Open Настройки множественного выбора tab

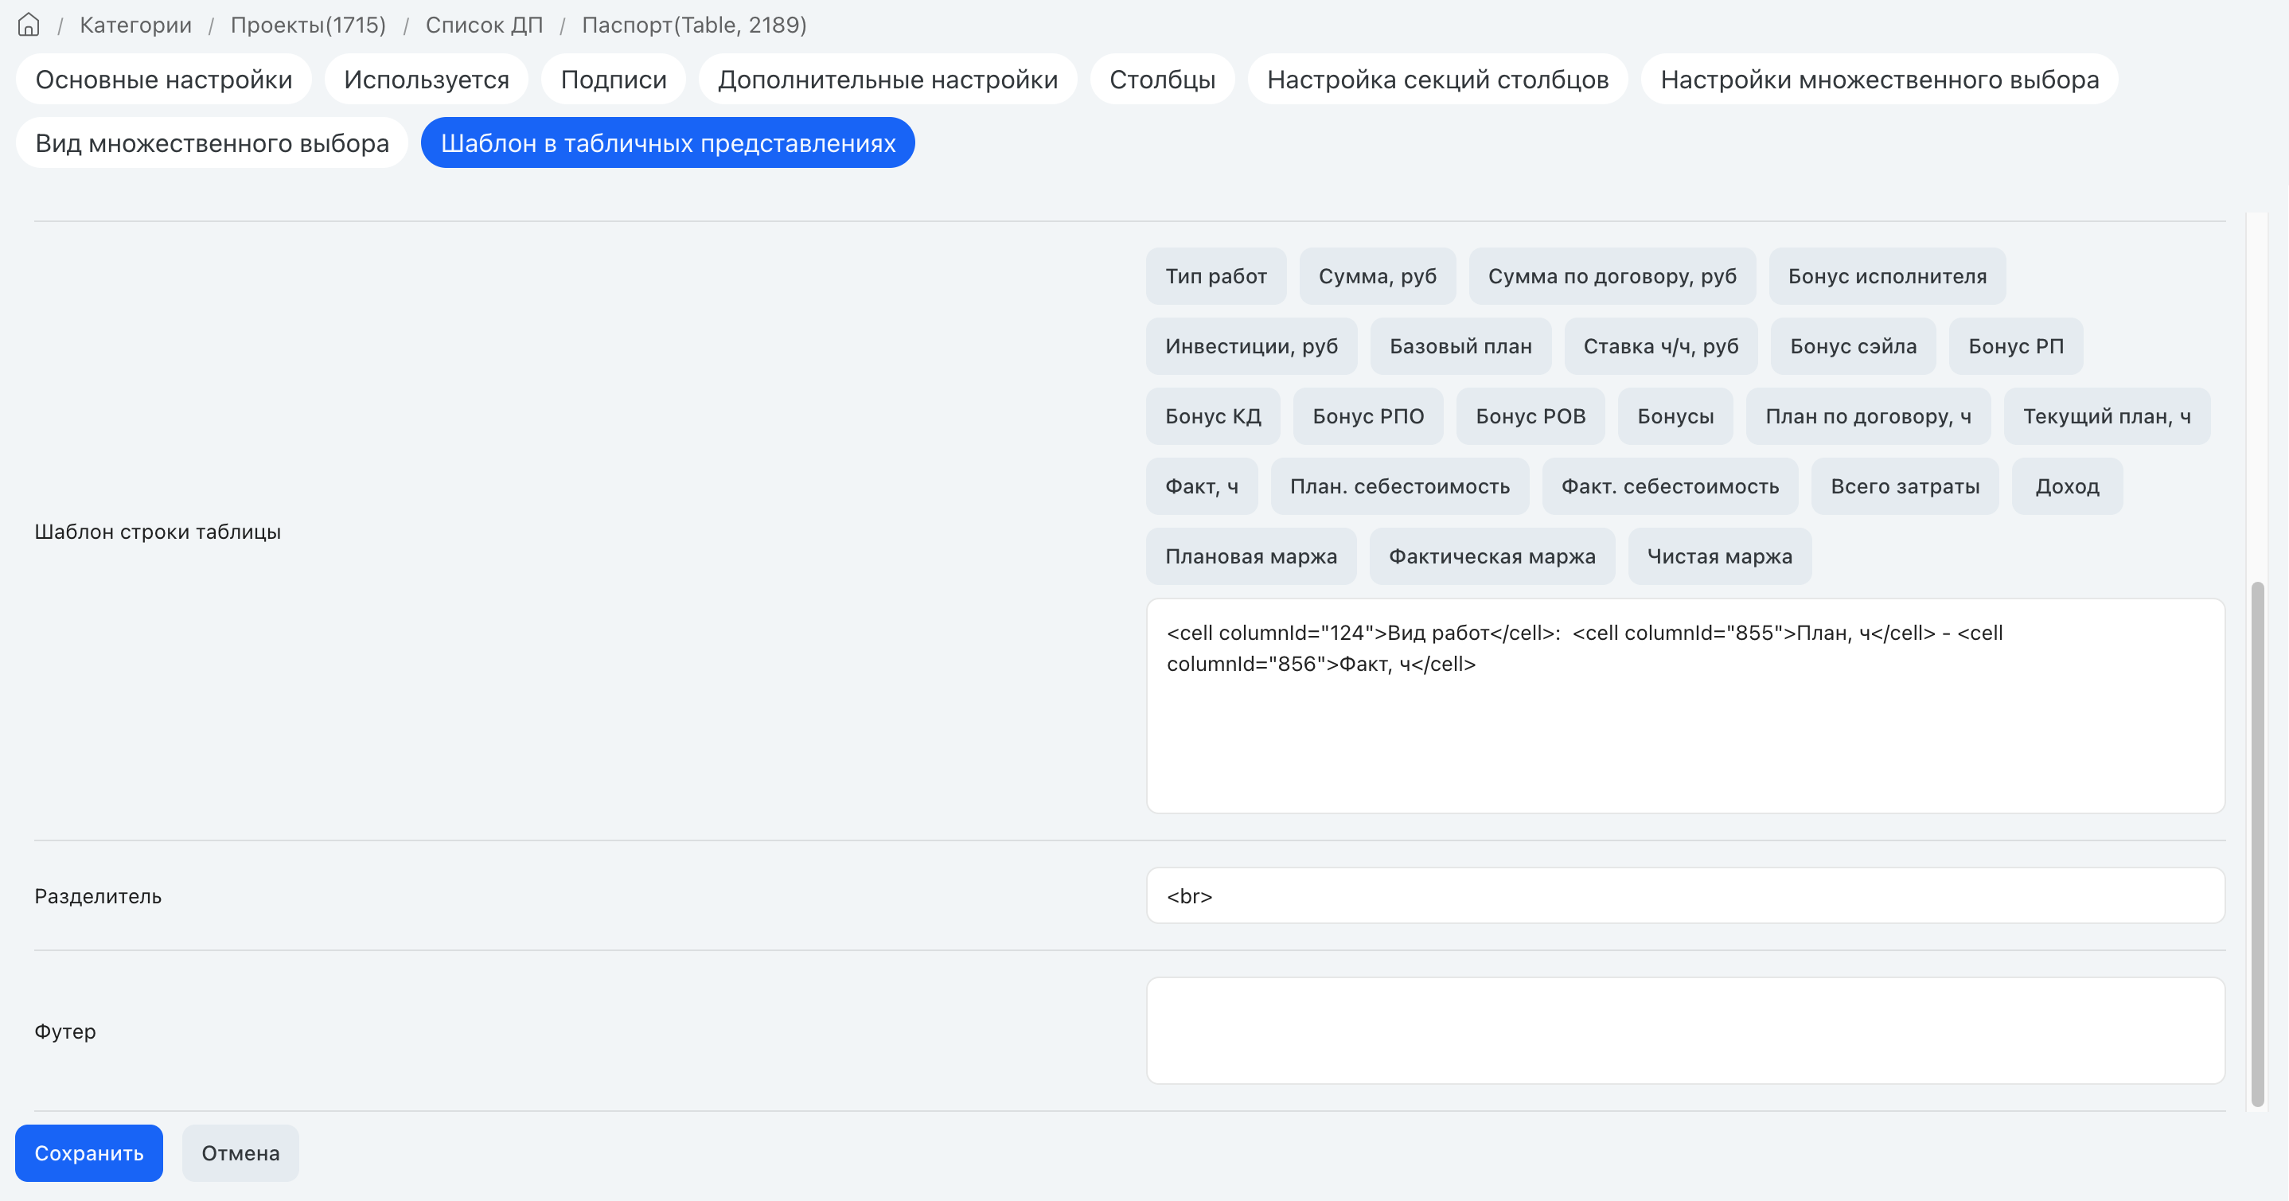tap(1879, 79)
